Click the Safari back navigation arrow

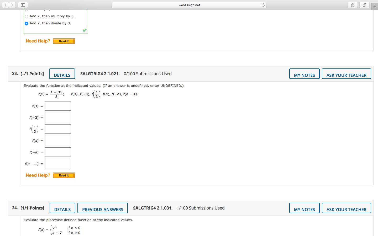click(x=5, y=5)
